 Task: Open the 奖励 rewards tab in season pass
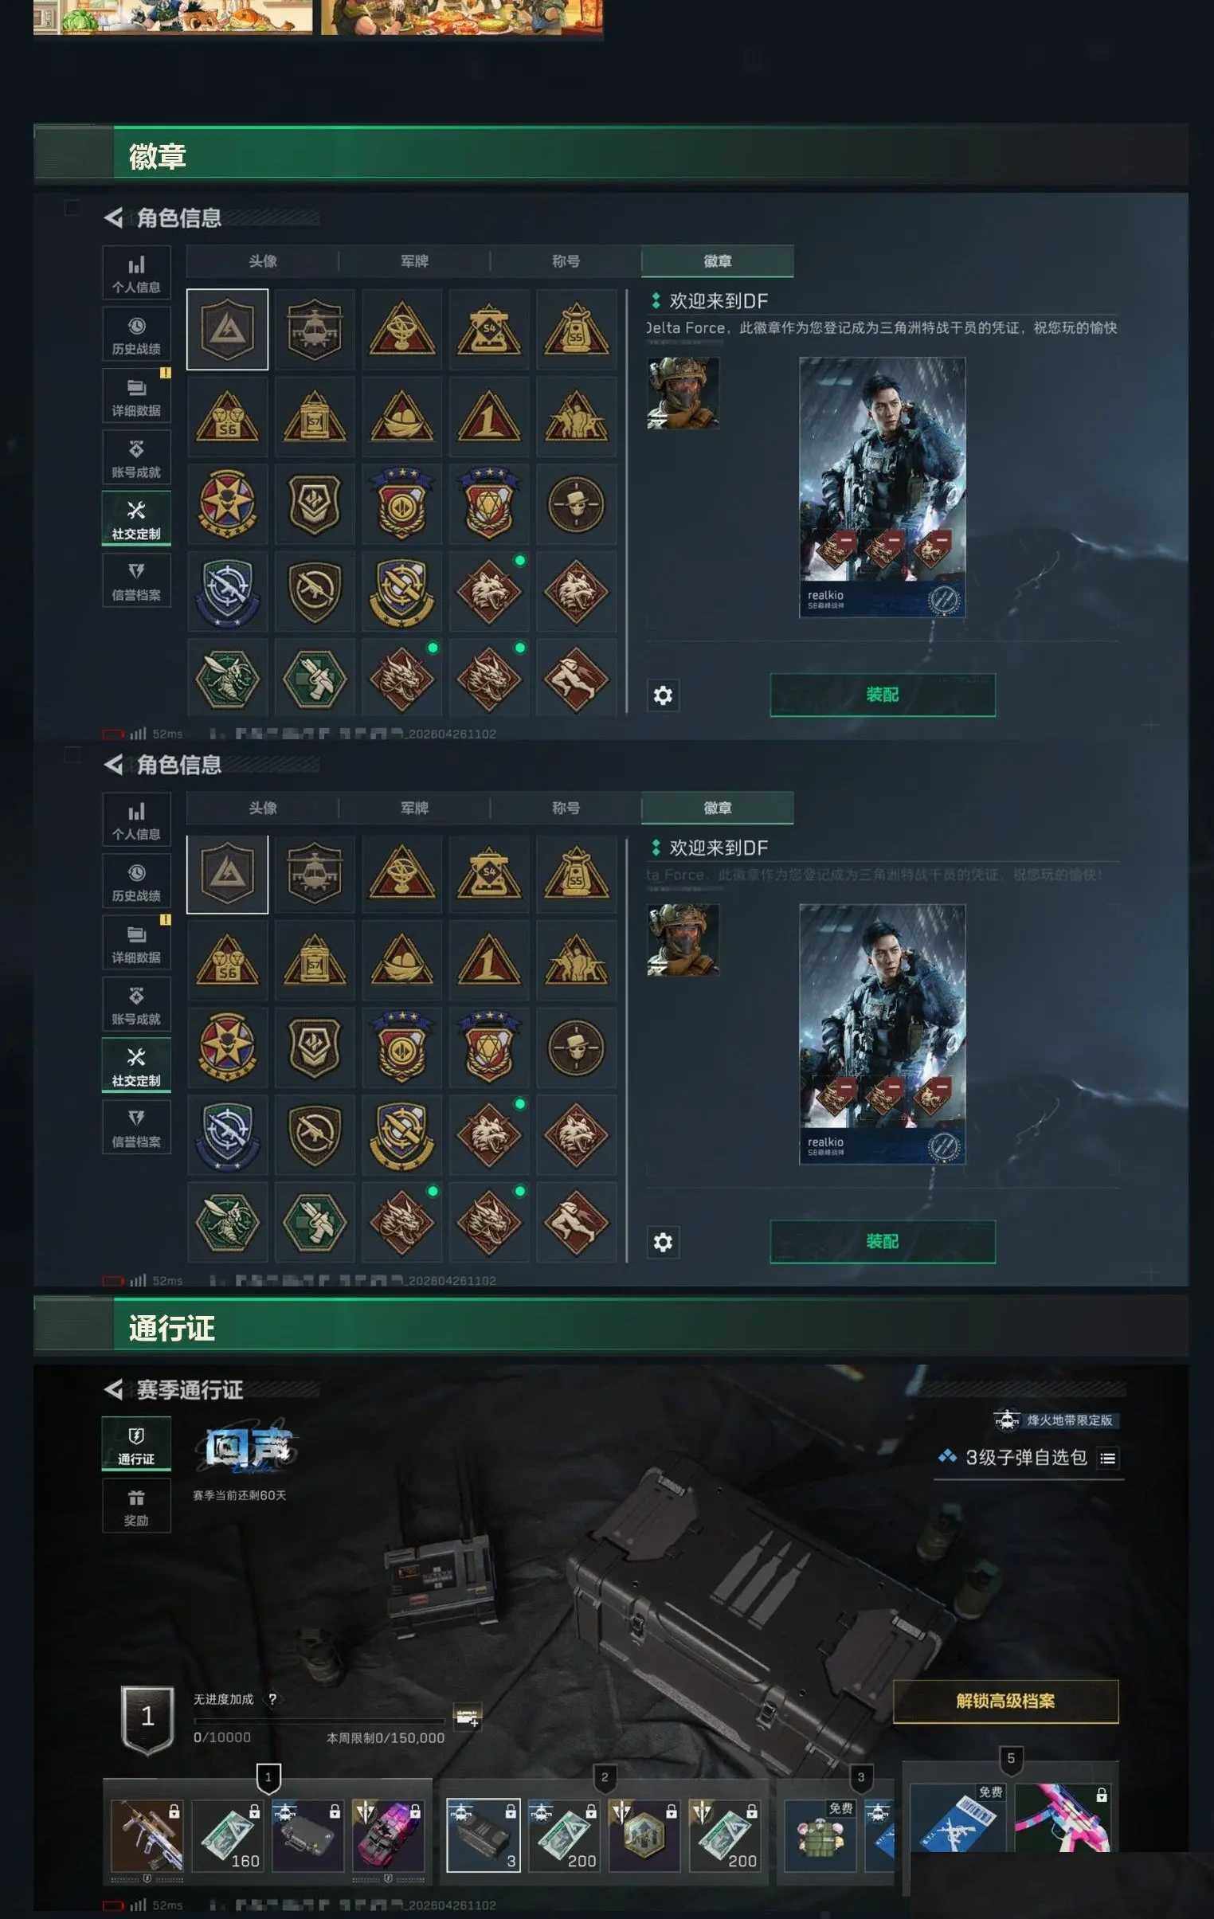pos(136,1506)
